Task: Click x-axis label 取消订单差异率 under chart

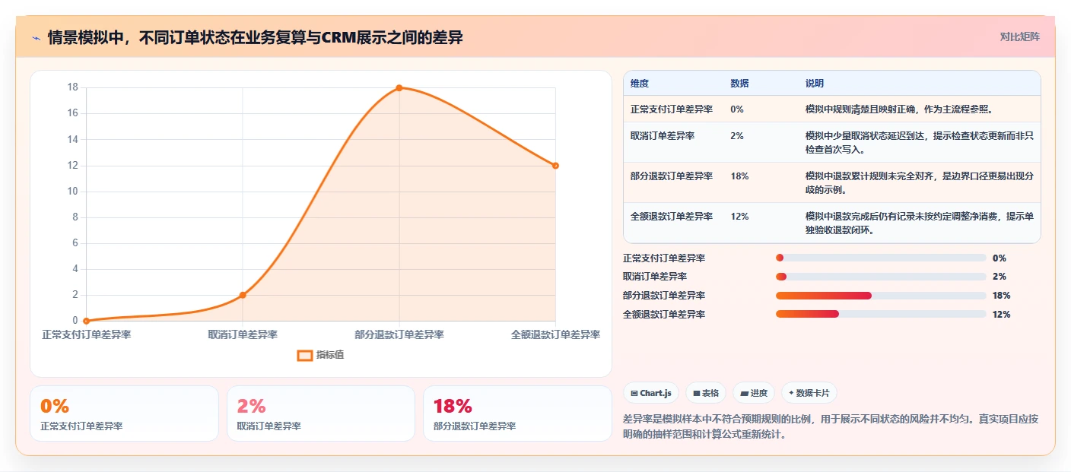Action: [x=243, y=334]
